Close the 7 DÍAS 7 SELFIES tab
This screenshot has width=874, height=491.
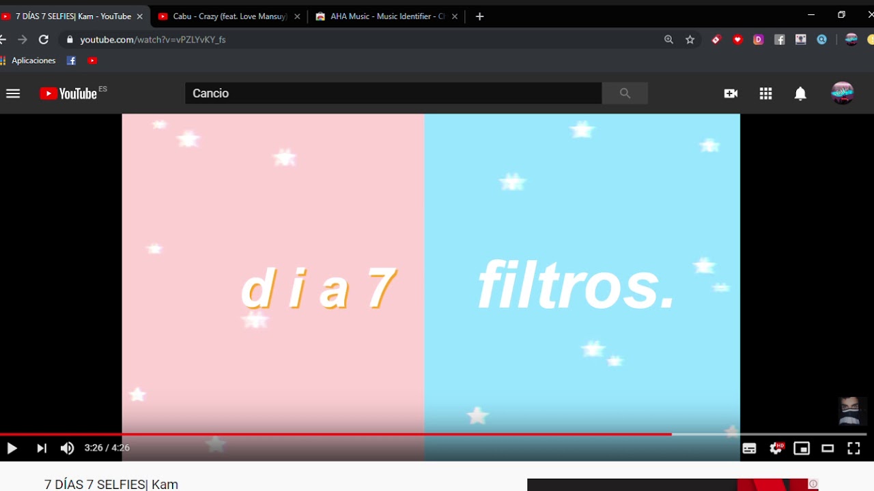(140, 16)
